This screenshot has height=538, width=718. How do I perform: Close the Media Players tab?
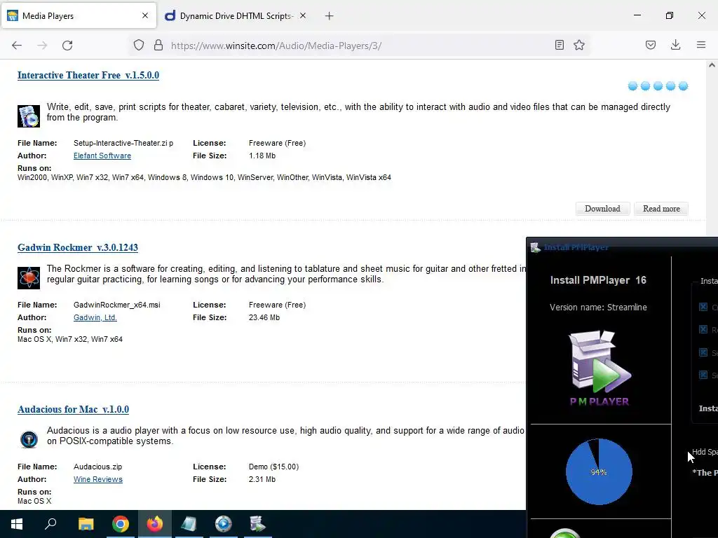145,15
